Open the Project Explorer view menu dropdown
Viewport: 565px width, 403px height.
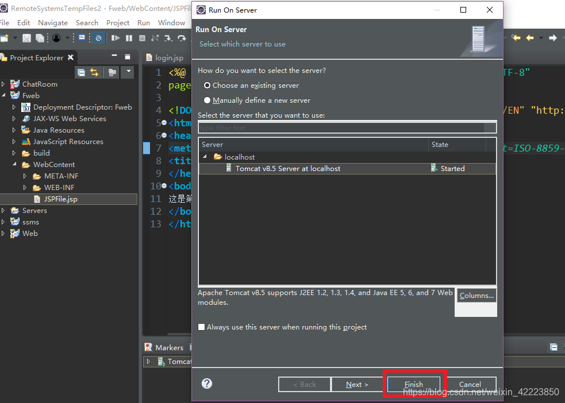pyautogui.click(x=128, y=72)
